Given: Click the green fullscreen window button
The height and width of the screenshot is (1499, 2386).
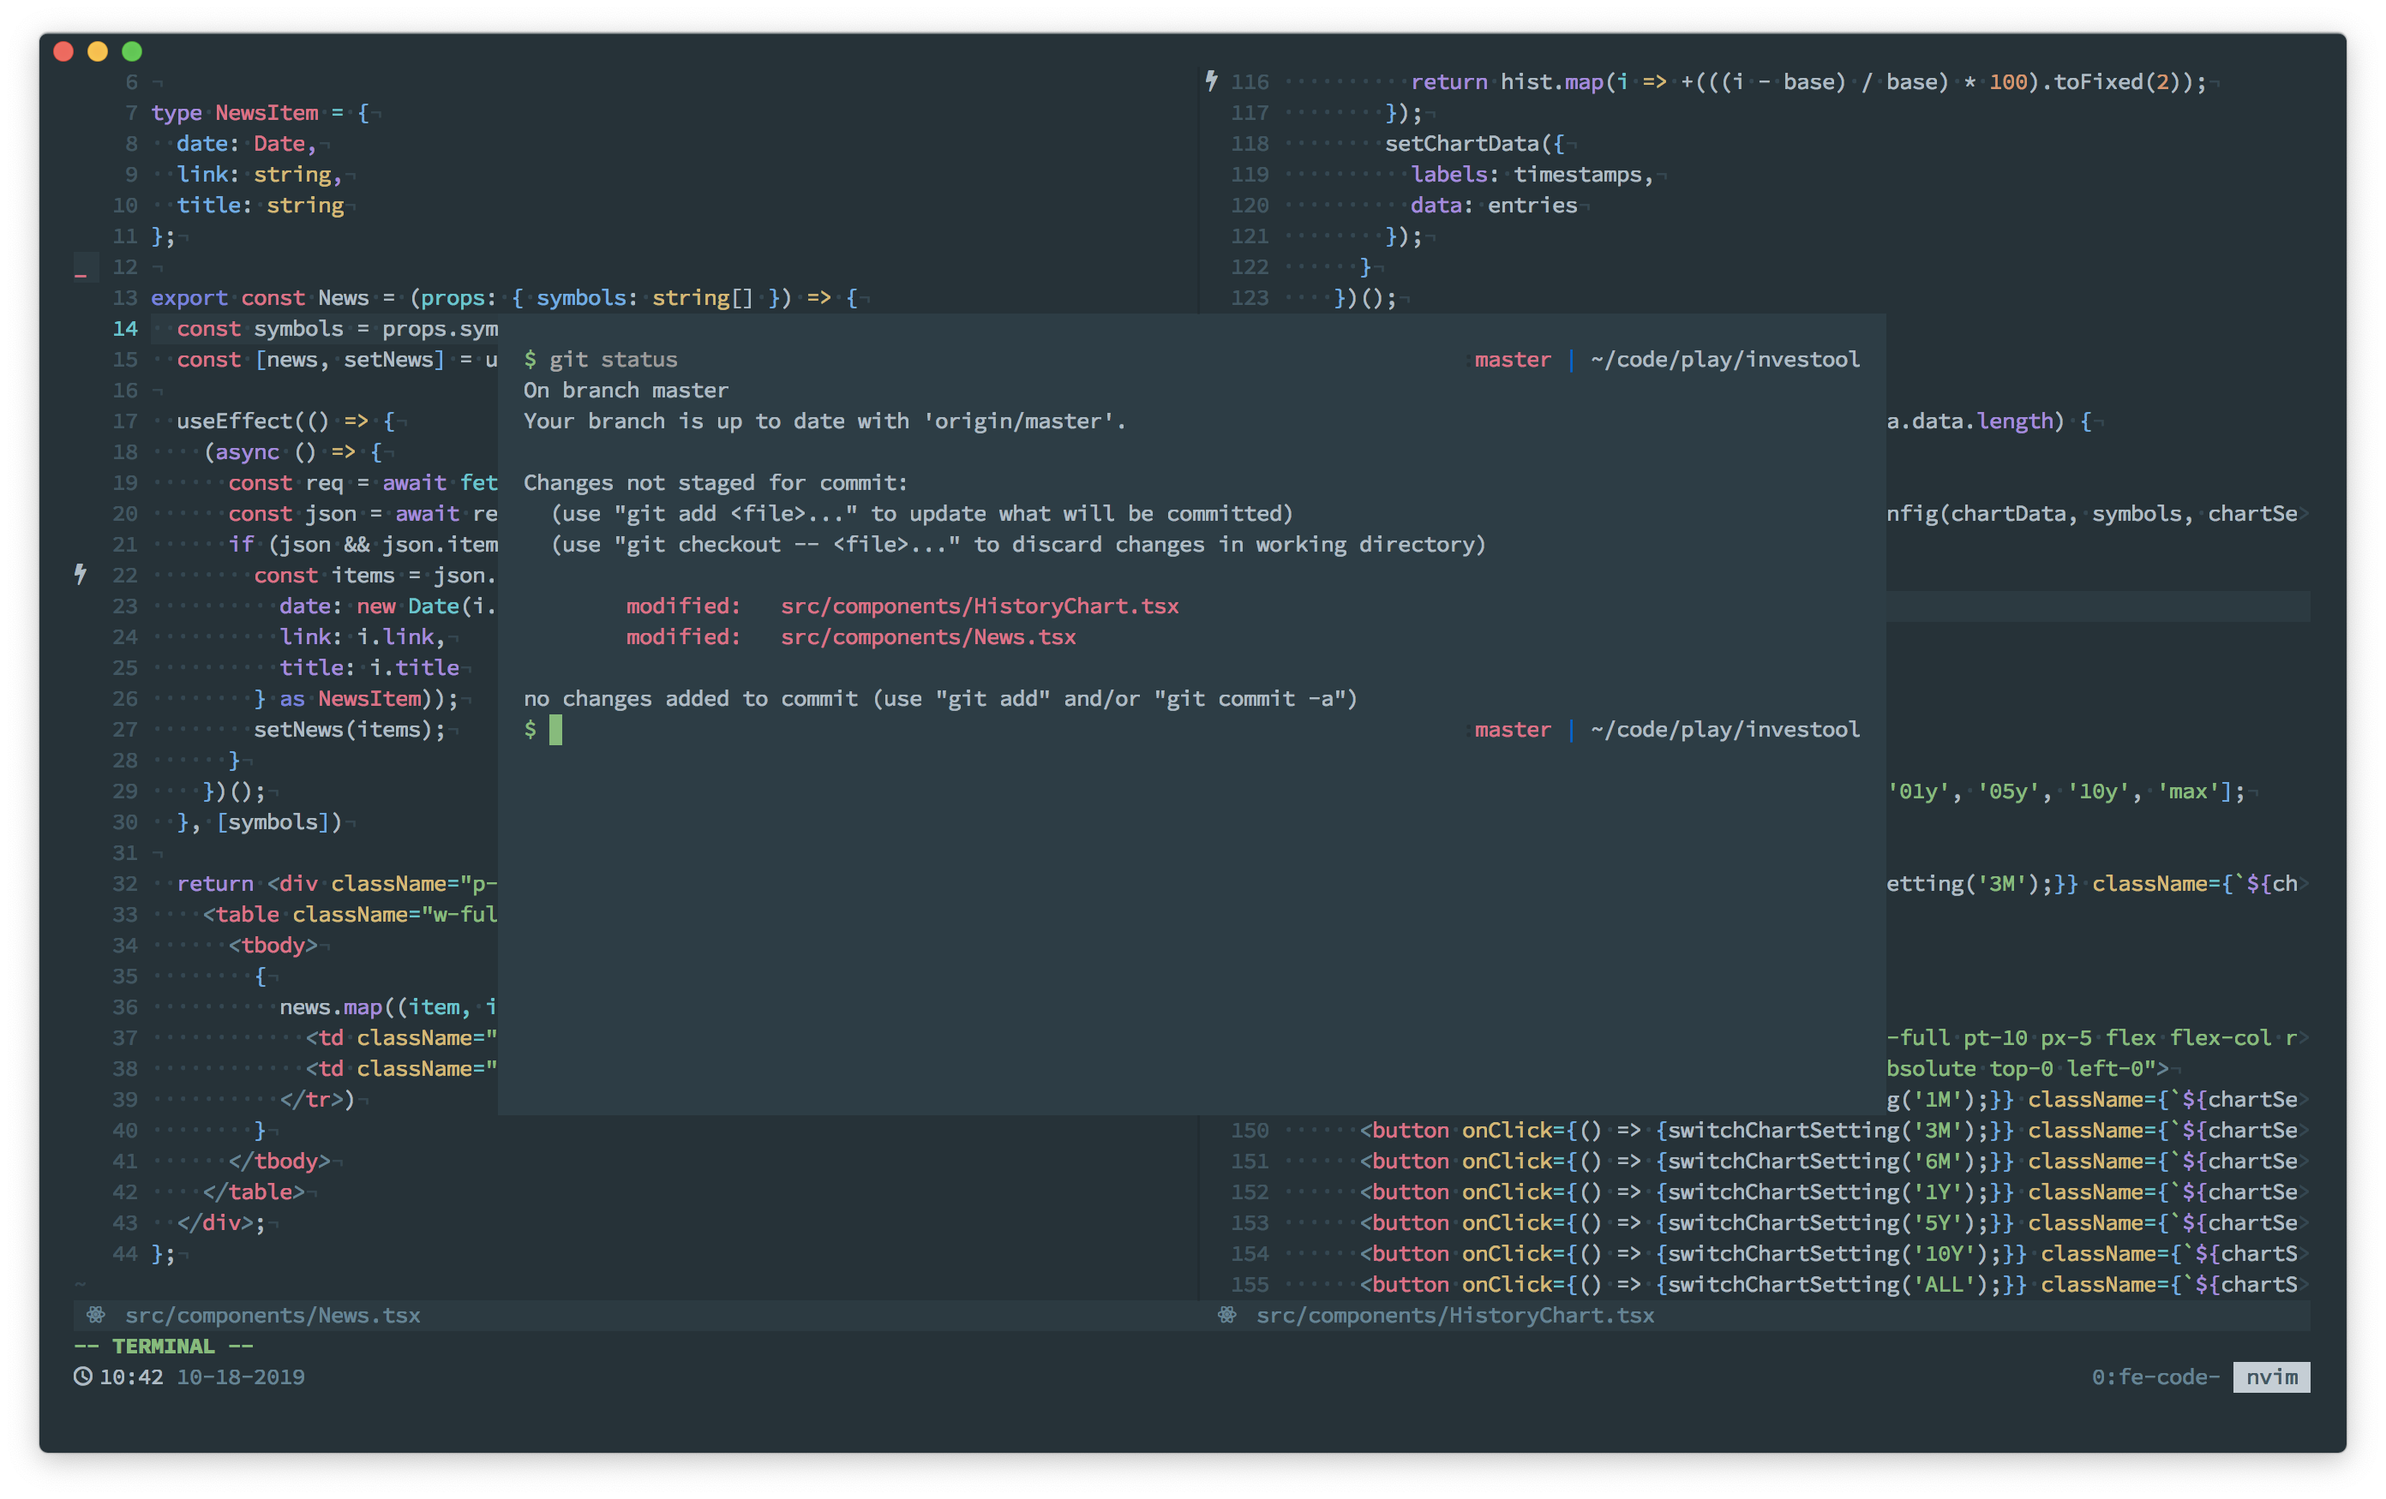Looking at the screenshot, I should [x=132, y=51].
